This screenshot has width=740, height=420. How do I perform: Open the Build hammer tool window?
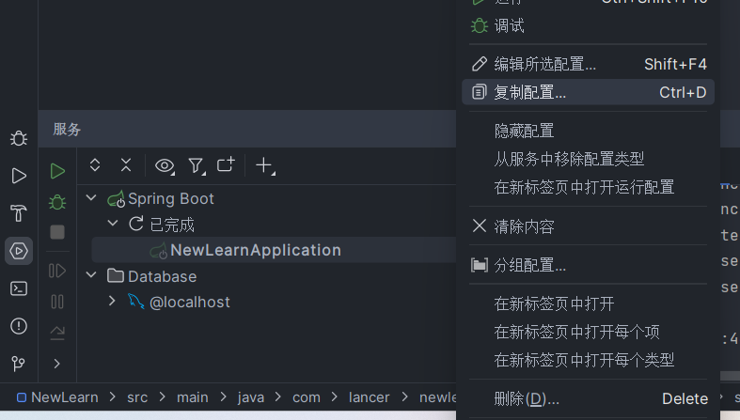pos(19,213)
